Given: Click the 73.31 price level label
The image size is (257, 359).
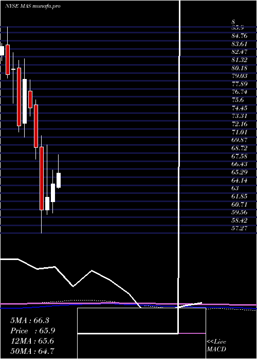Looking at the screenshot, I should click(240, 116).
